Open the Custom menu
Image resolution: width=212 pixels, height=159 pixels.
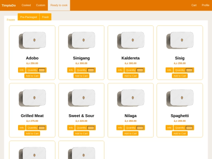pyautogui.click(x=40, y=5)
